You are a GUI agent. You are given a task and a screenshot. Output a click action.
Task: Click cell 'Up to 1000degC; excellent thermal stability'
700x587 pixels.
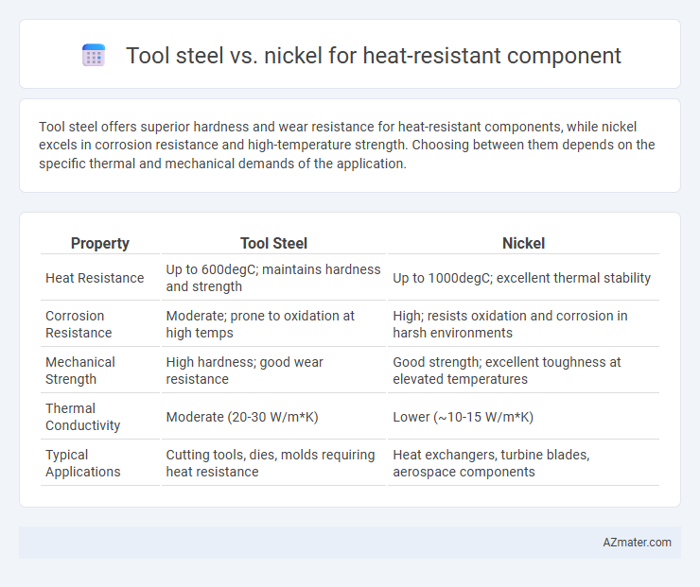click(x=523, y=278)
